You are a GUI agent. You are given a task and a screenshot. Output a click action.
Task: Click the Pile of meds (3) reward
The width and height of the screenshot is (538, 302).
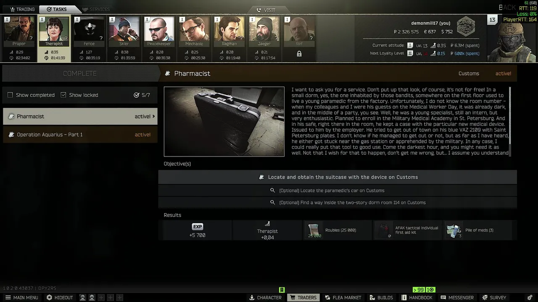point(478,230)
